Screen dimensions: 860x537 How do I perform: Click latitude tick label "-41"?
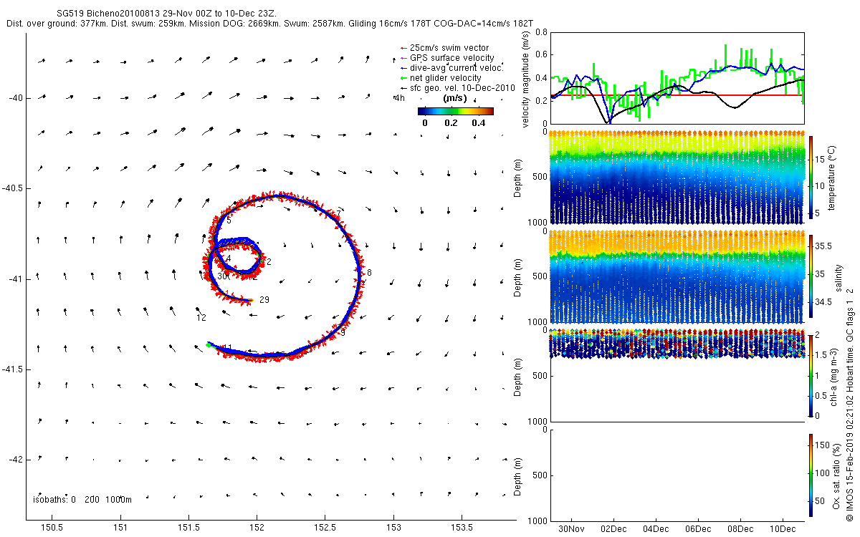pos(15,279)
